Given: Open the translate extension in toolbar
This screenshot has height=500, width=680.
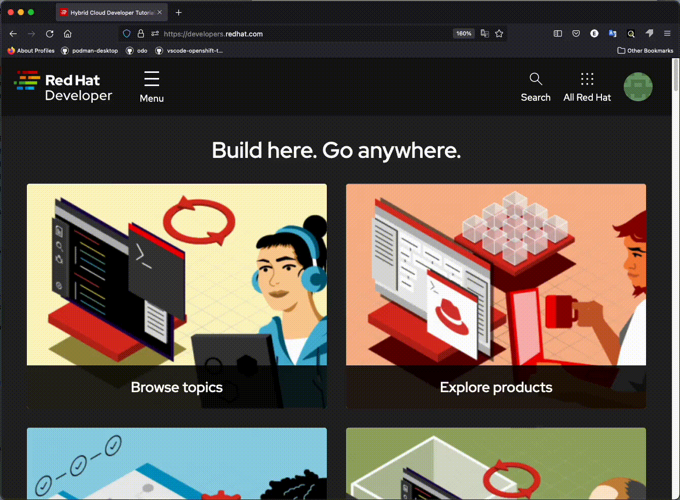Looking at the screenshot, I should (613, 34).
